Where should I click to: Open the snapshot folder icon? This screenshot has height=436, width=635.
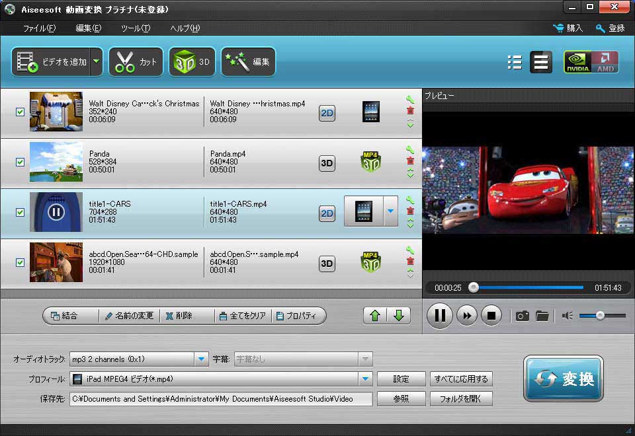click(542, 316)
